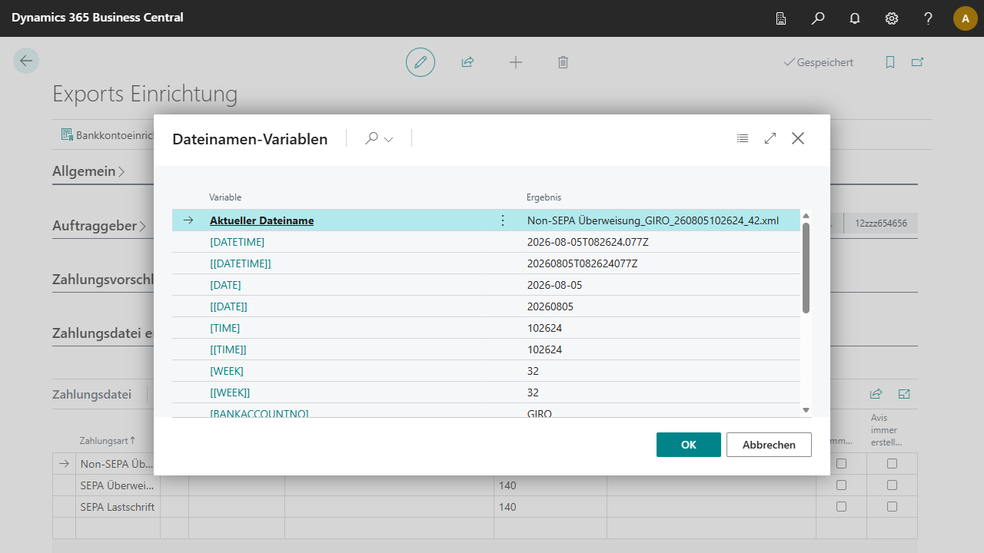Bookmark the Exports Einrichtung page
The height and width of the screenshot is (553, 984).
click(x=890, y=62)
